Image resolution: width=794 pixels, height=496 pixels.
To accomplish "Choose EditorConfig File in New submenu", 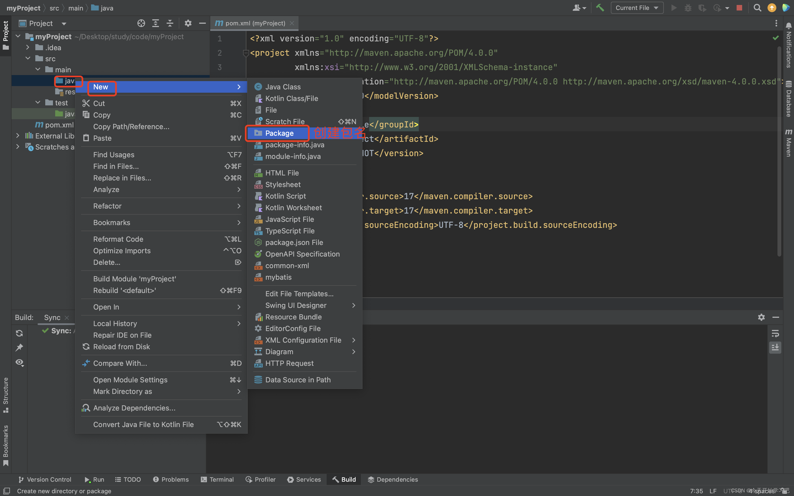I will click(x=304, y=328).
